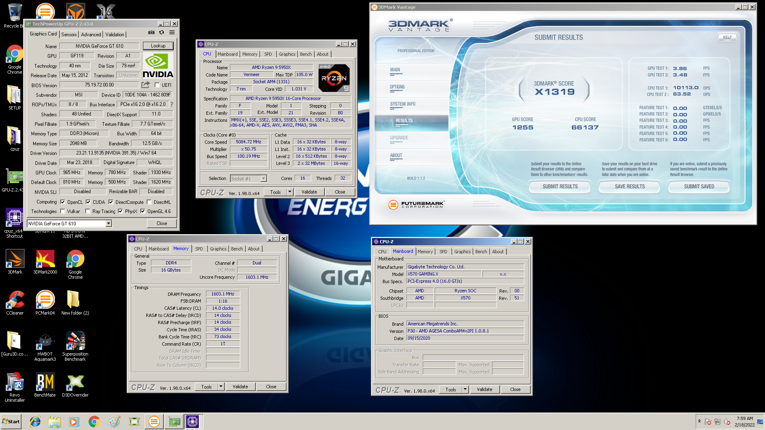Select OPTIONS in 3DMark Vantage menu
Viewport: 765px width, 430px height.
pos(397,87)
